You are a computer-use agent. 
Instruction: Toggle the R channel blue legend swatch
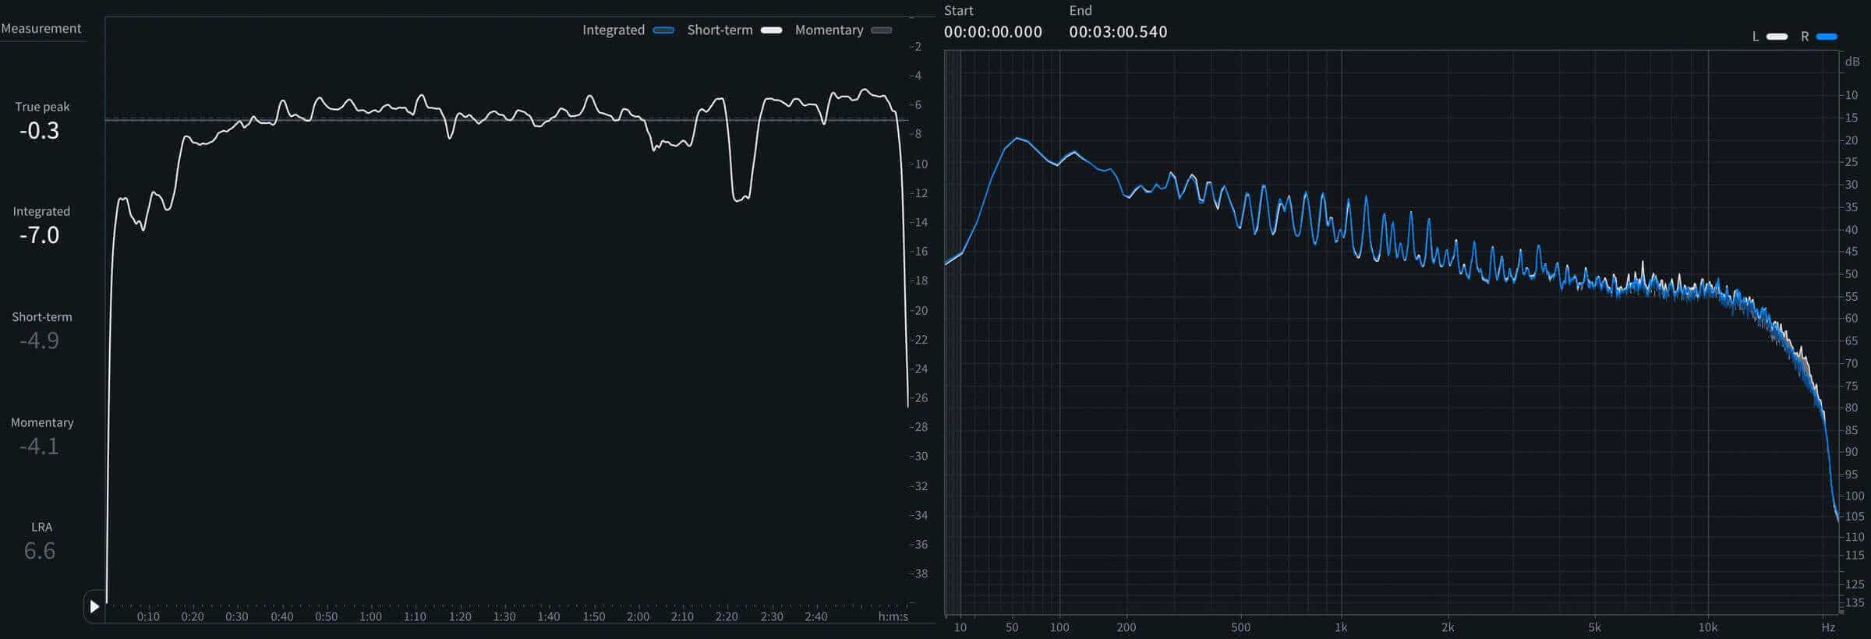coord(1827,37)
